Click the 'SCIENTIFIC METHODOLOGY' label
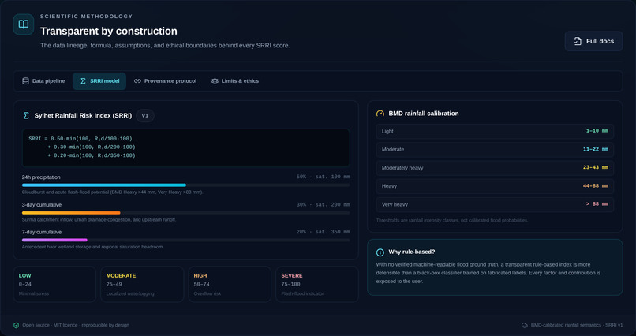The width and height of the screenshot is (636, 336). click(86, 17)
